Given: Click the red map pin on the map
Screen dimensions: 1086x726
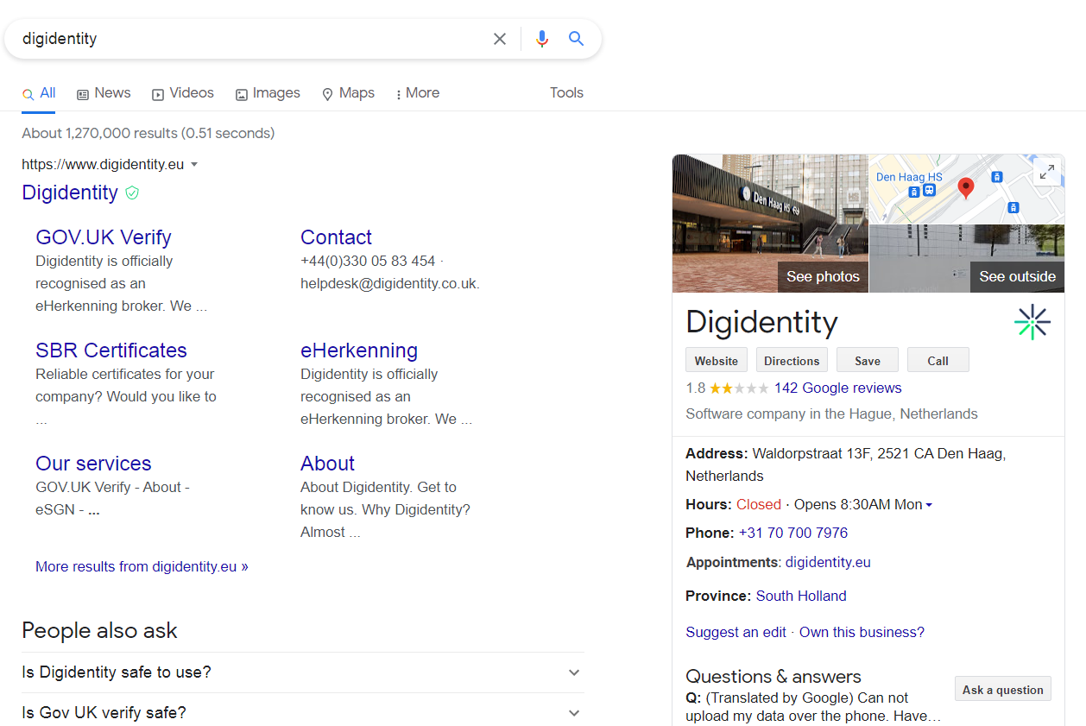Looking at the screenshot, I should 966,187.
